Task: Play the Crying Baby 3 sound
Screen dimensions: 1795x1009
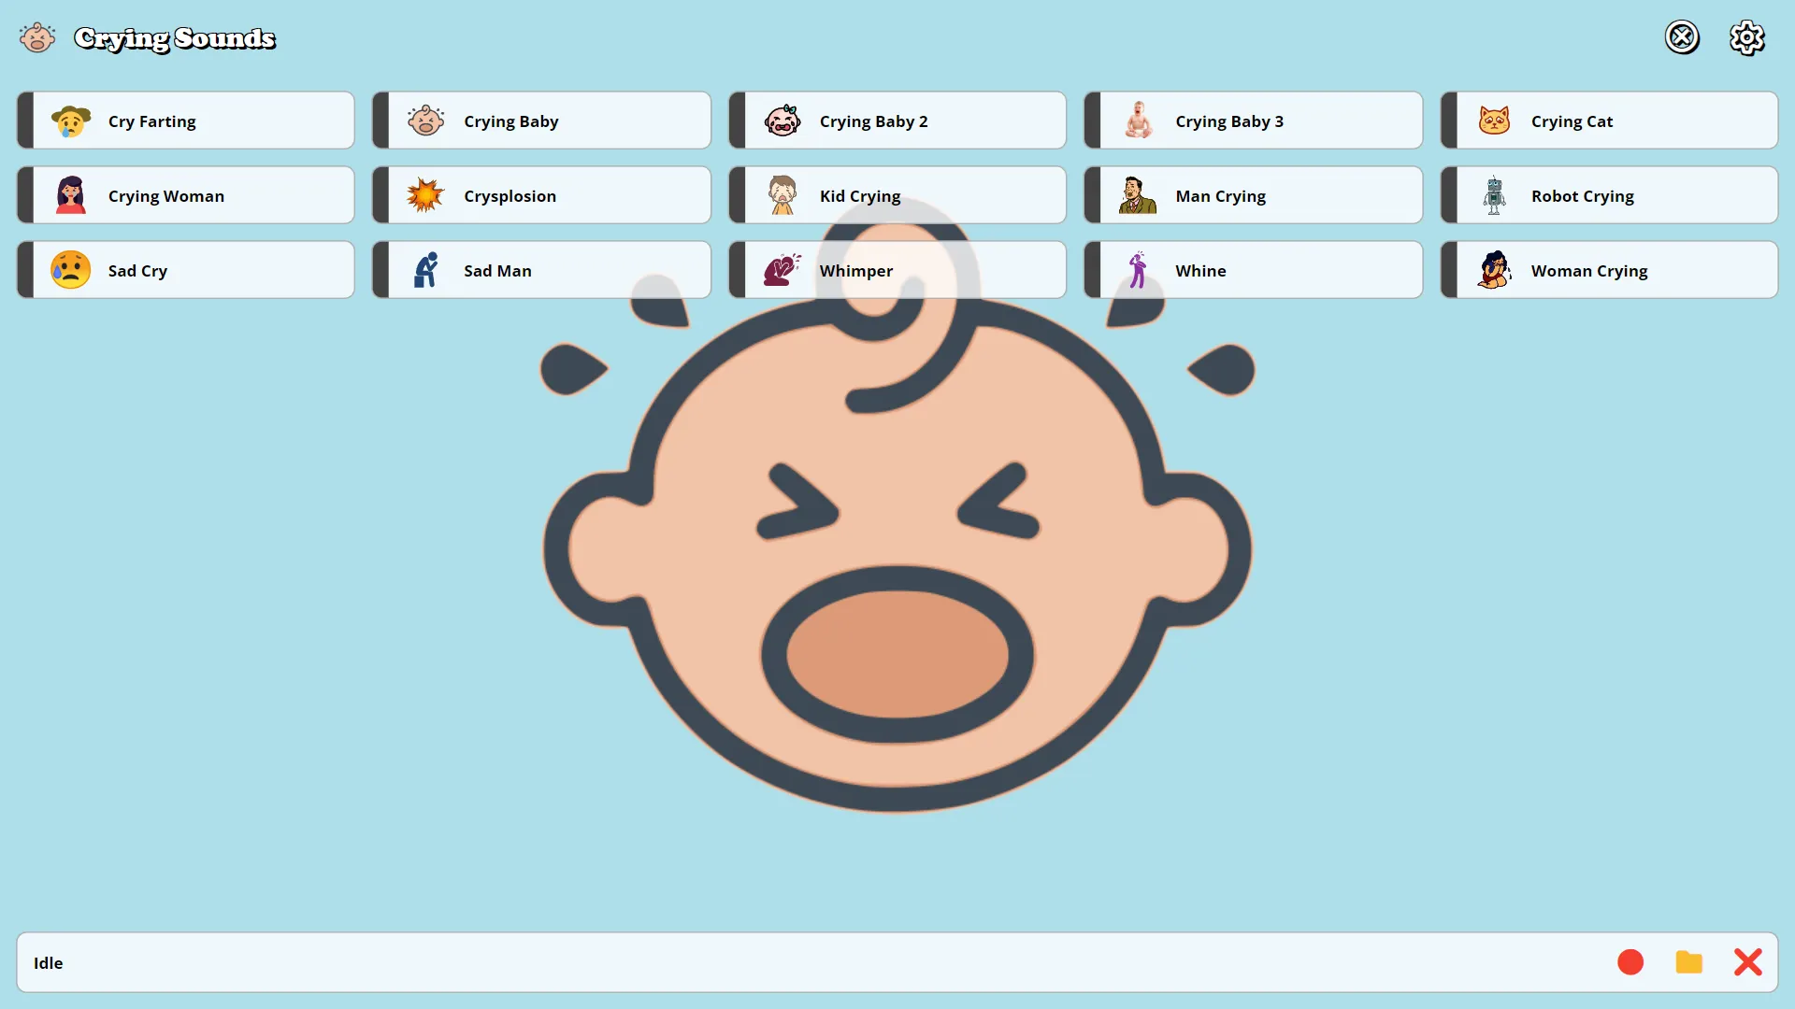Action: [x=1253, y=120]
